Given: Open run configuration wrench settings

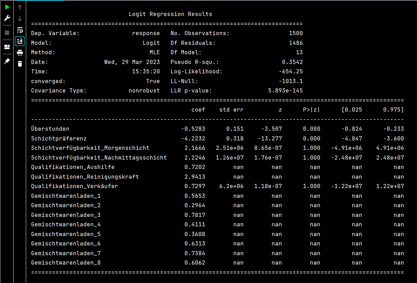Looking at the screenshot, I should click(7, 18).
